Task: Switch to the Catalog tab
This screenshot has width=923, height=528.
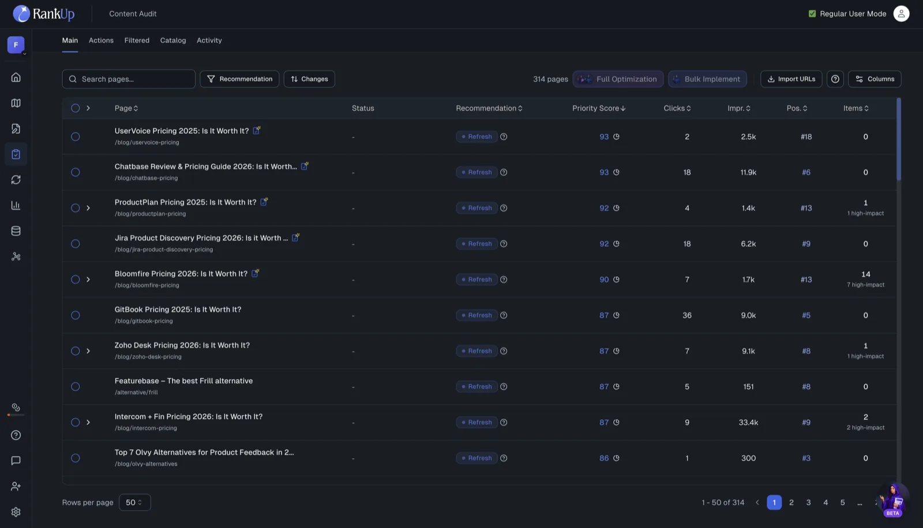Action: (173, 40)
